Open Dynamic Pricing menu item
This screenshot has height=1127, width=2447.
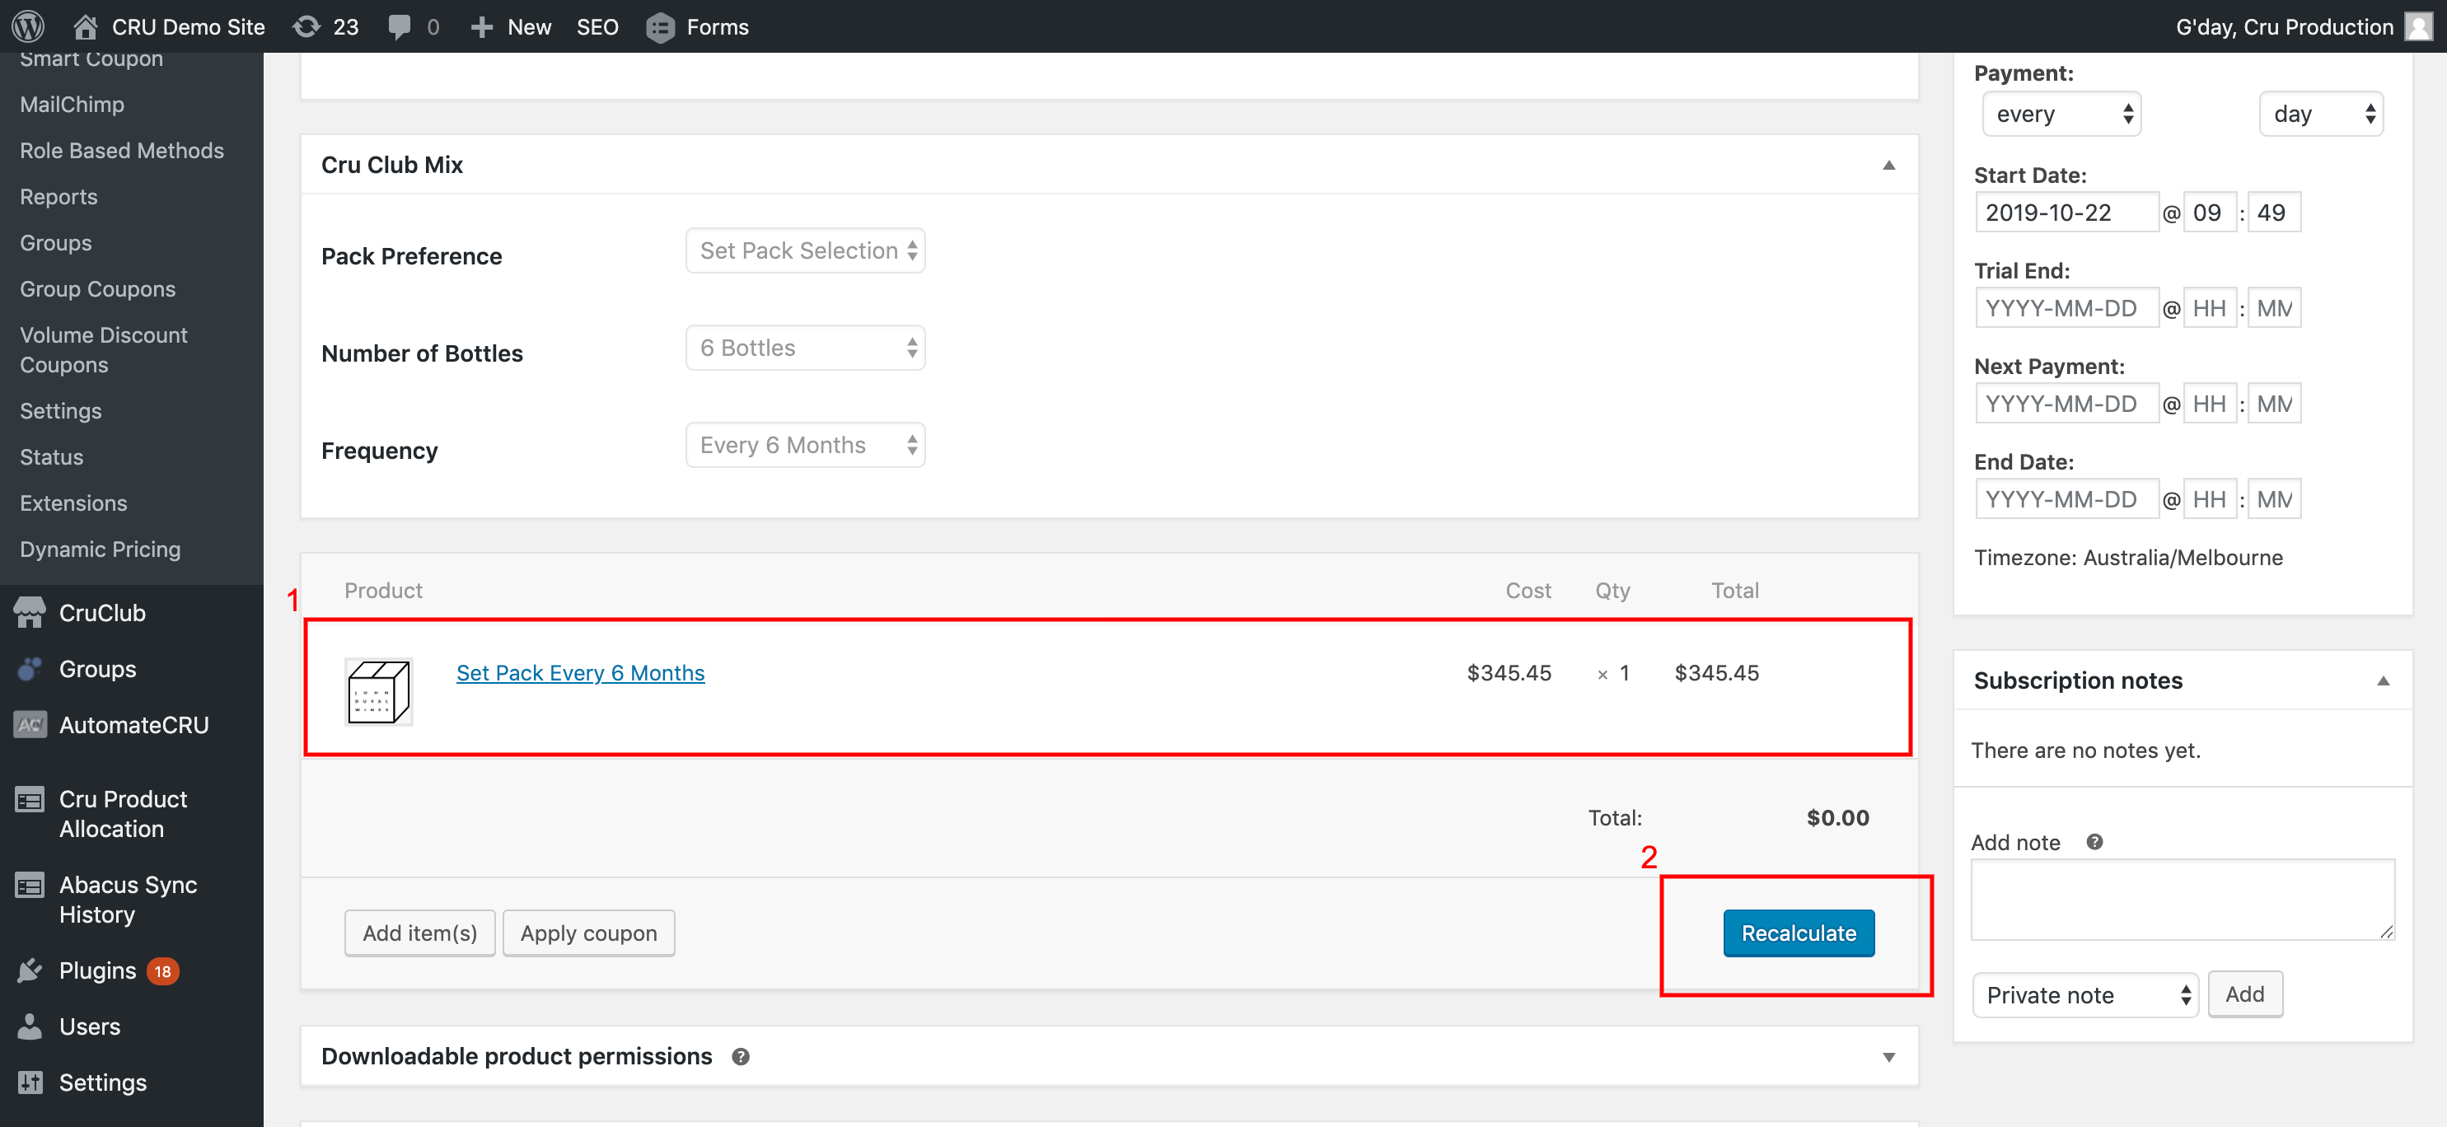click(100, 549)
